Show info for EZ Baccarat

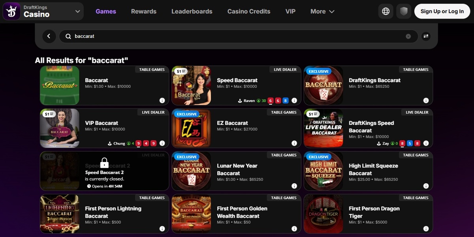pos(294,143)
